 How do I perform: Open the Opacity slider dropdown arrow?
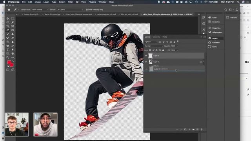[x=177, y=46]
